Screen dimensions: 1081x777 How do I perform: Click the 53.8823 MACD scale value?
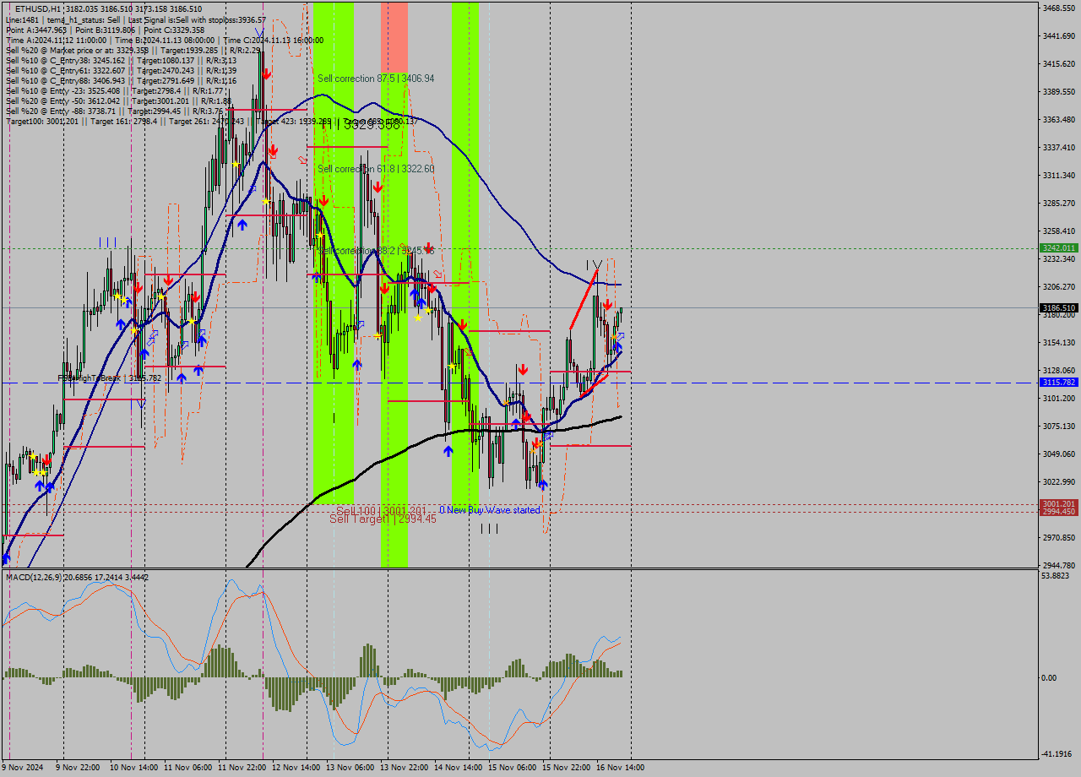(1057, 576)
